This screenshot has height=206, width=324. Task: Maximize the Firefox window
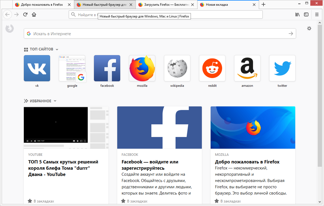(307, 3)
